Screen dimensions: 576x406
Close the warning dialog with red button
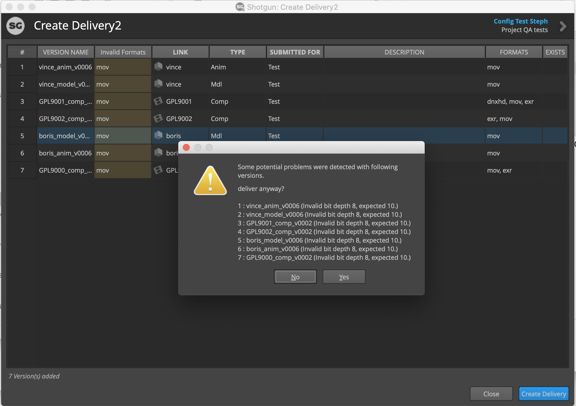point(186,147)
